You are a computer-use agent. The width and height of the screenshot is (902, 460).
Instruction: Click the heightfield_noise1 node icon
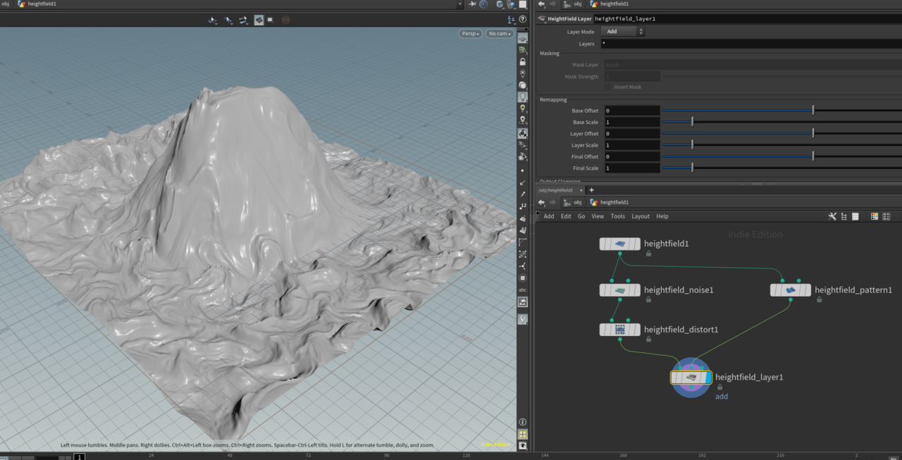click(x=620, y=290)
